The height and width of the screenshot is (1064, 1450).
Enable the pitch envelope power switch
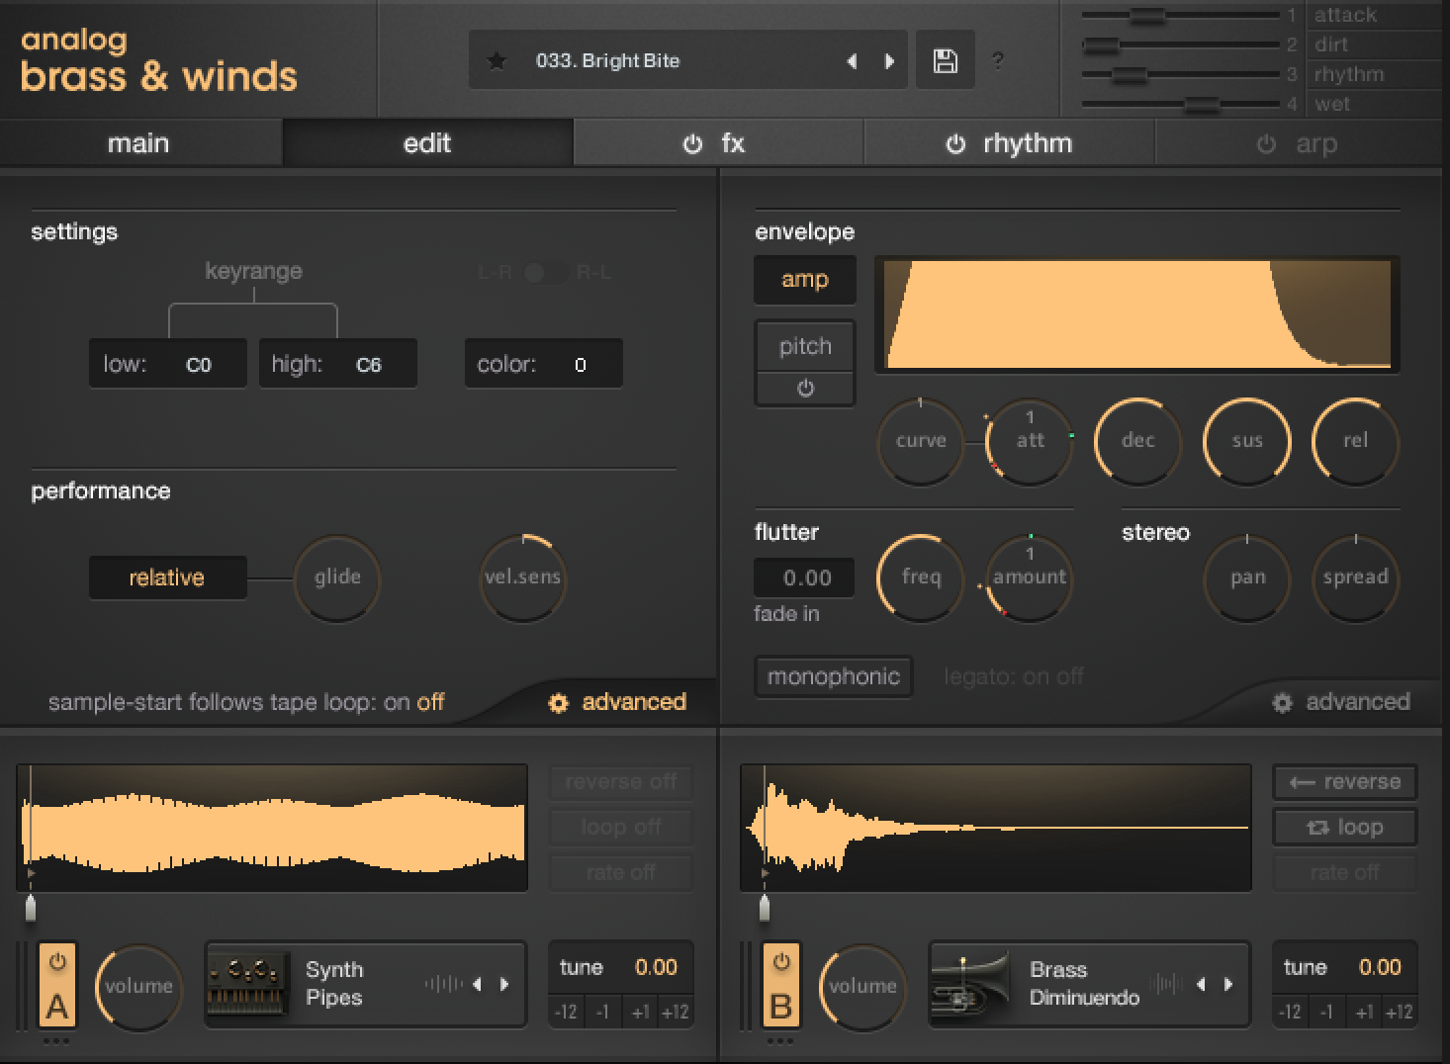point(805,389)
